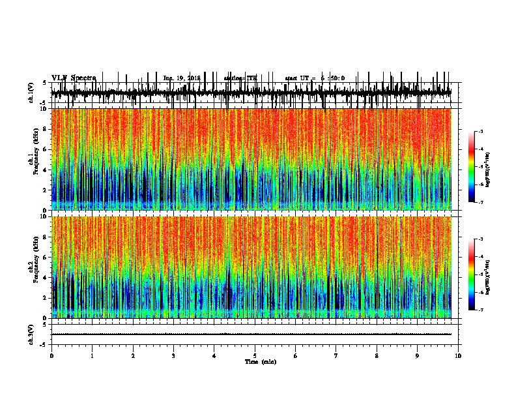Click the '6' kHz tick on ch.1 spectrogram
Image resolution: width=516 pixels, height=399 pixels.
[45, 149]
